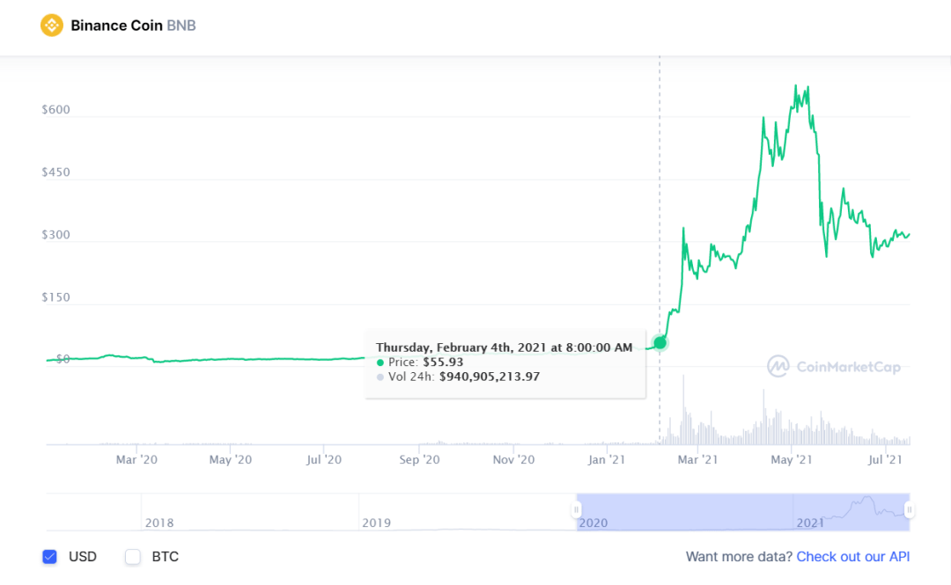Click the green price dot on the chart

pos(660,342)
